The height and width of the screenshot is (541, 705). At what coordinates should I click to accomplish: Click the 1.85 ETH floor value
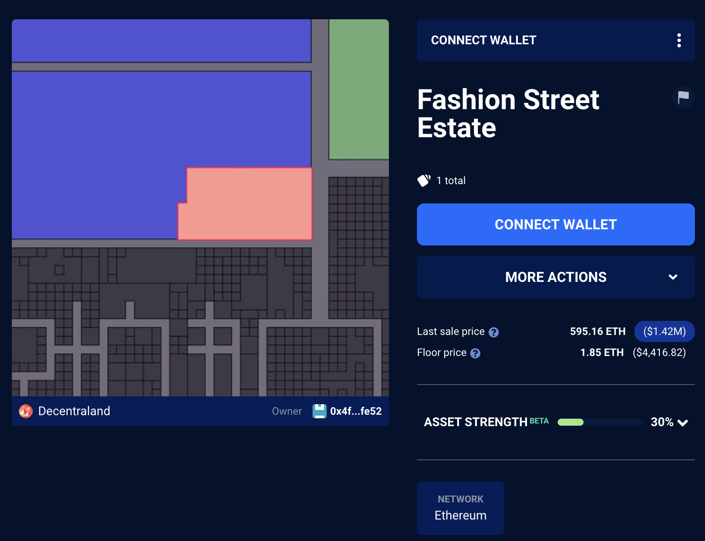click(602, 352)
